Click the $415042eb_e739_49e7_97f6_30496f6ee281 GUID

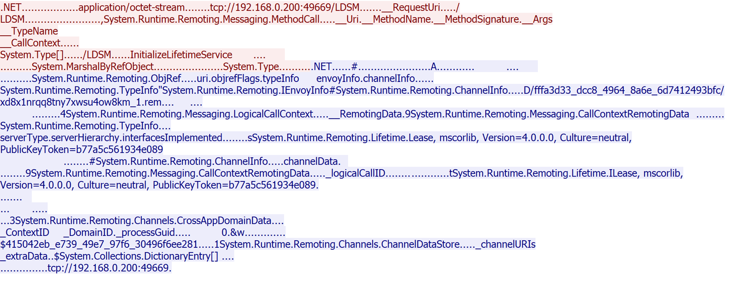pos(99,245)
